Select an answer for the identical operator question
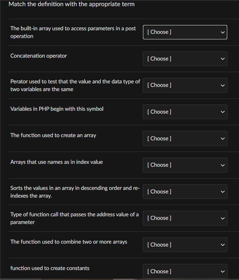Screen dimensions: 239x280 tap(185, 85)
